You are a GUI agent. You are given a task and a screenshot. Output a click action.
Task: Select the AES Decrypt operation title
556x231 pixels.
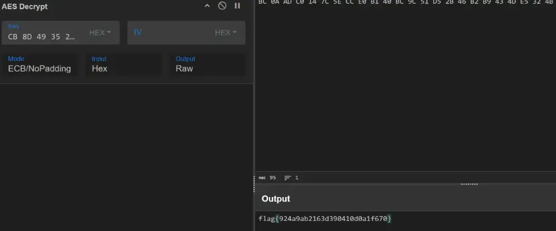tap(24, 7)
